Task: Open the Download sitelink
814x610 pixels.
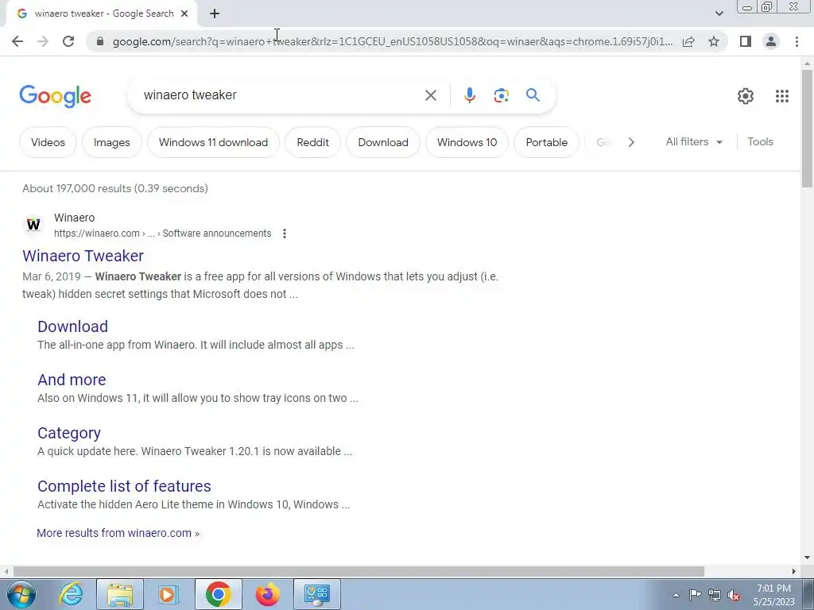Action: pos(72,326)
